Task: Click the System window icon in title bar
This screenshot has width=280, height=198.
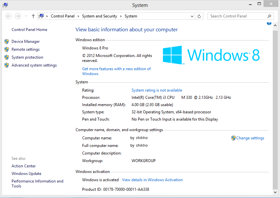Action: [5, 5]
